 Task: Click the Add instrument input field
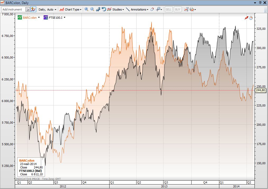coord(13,9)
